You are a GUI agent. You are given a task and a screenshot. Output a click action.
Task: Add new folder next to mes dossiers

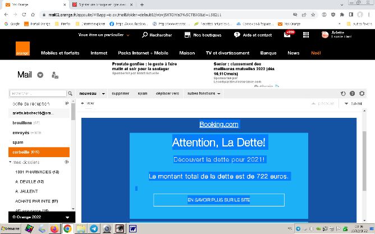[67, 162]
